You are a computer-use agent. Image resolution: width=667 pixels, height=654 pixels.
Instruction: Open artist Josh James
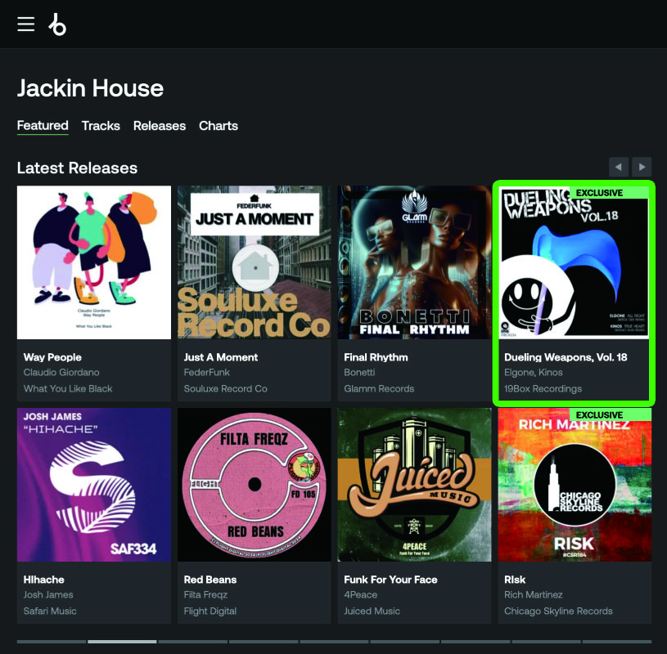tap(48, 595)
